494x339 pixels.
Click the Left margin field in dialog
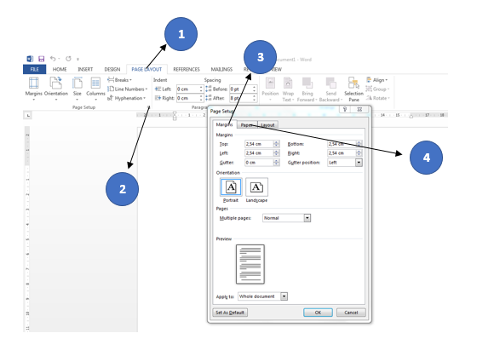[x=259, y=153]
